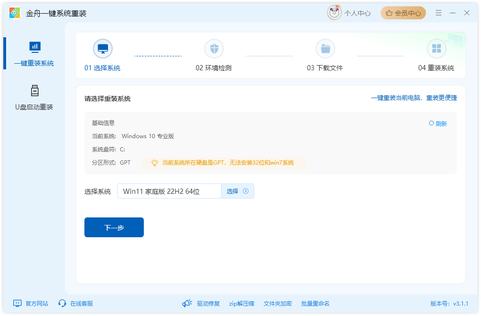Select the 一键重装系统 sidebar tab
The width and height of the screenshot is (481, 316).
pyautogui.click(x=34, y=53)
